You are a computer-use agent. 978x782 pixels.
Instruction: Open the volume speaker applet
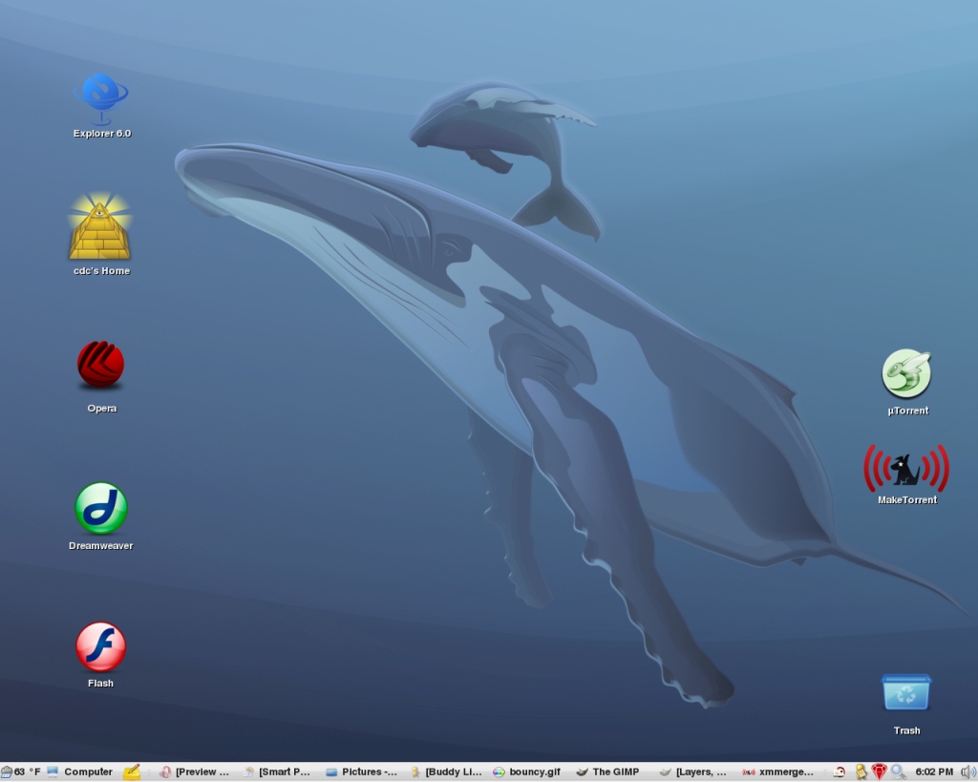[x=968, y=772]
